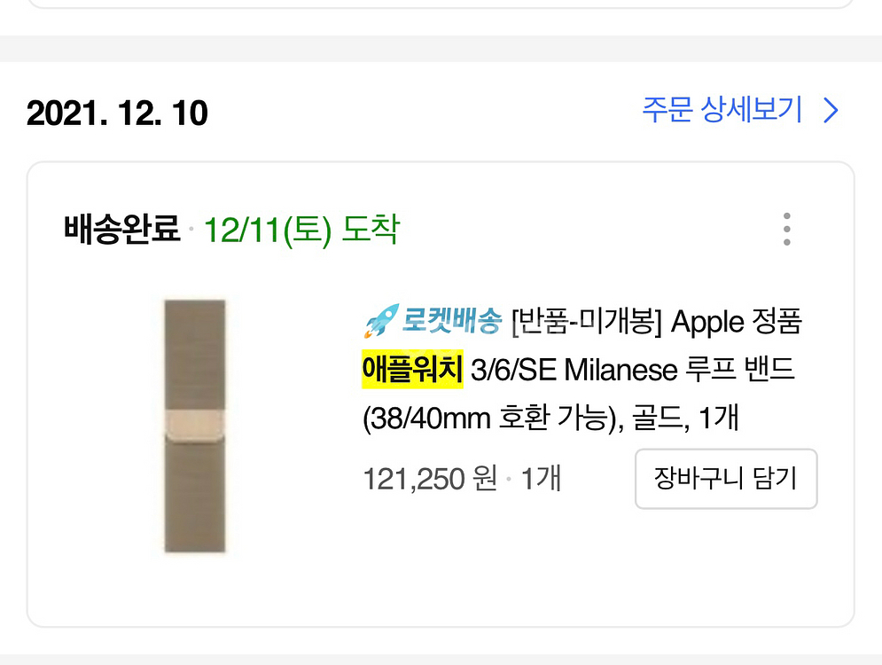
Task: Click the light gold clasp in product image
Action: [x=195, y=426]
